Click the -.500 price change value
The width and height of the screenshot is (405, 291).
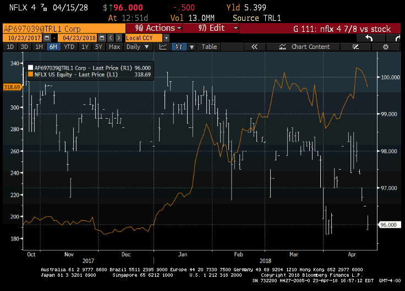point(184,8)
